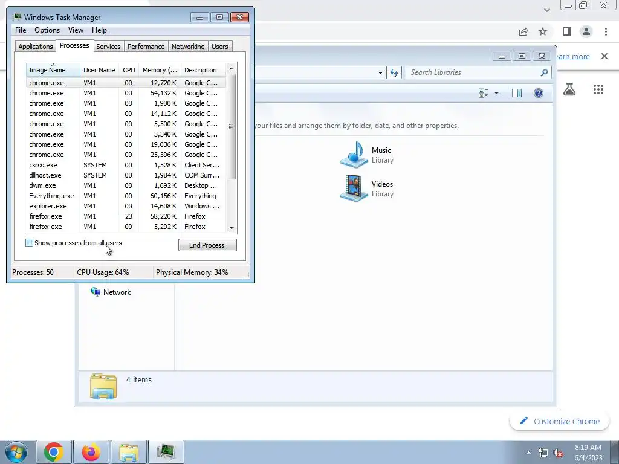Click the network tray icon
This screenshot has width=619, height=464.
543,453
